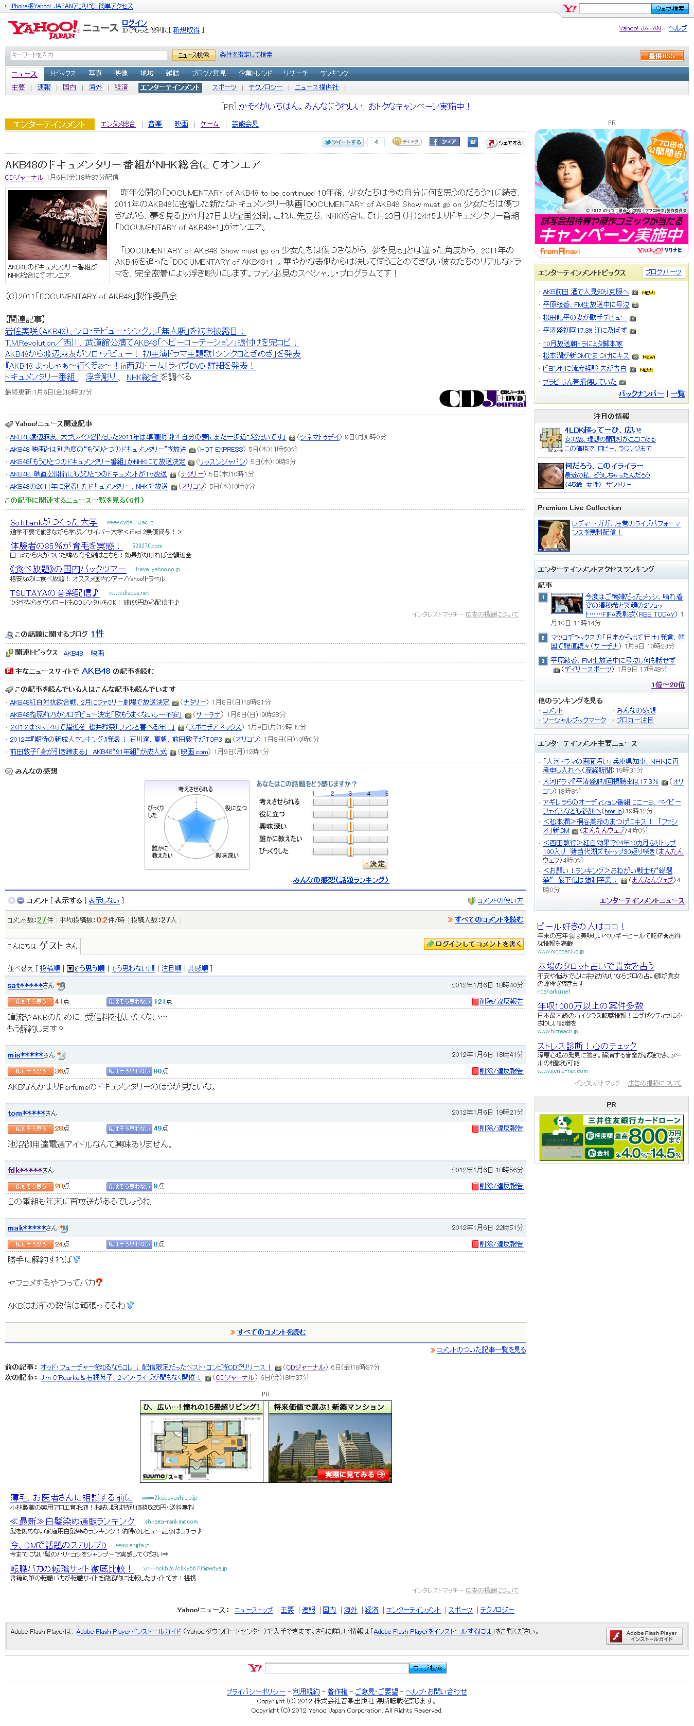Image resolution: width=694 pixels, height=1726 pixels.
Task: Click the CDJournal logo image
Action: coord(483,398)
